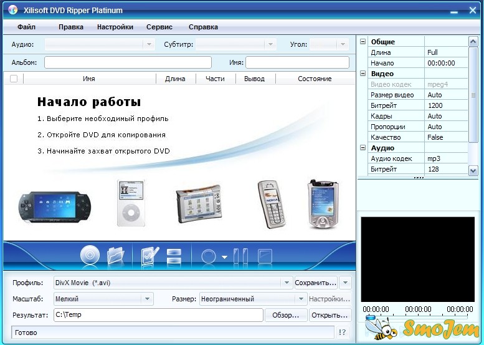Click the Кадры value Auto
Viewport: 484px width, 345px height.
pos(446,116)
